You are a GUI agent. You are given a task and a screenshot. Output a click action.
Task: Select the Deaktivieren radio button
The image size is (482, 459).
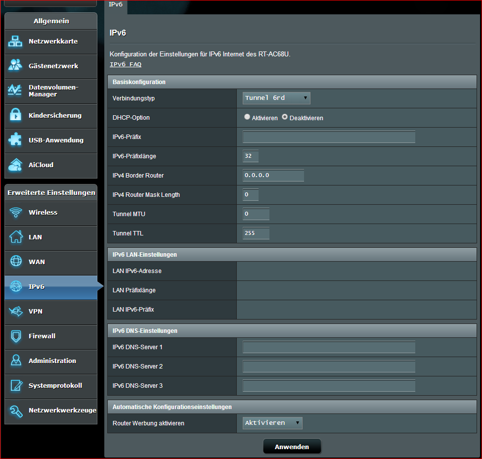click(285, 118)
